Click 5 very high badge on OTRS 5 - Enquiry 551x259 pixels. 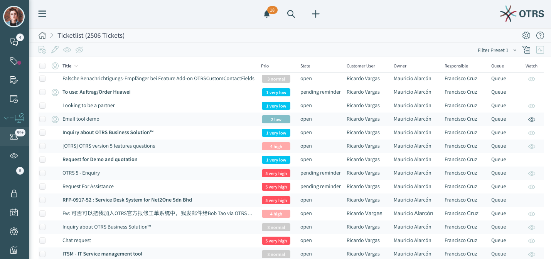pyautogui.click(x=276, y=173)
